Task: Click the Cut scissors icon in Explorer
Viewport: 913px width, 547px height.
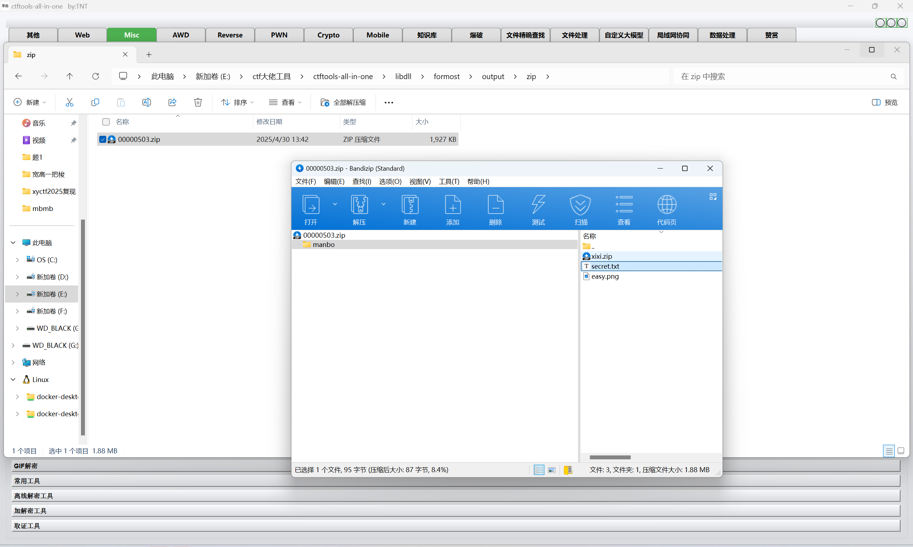Action: coord(69,103)
